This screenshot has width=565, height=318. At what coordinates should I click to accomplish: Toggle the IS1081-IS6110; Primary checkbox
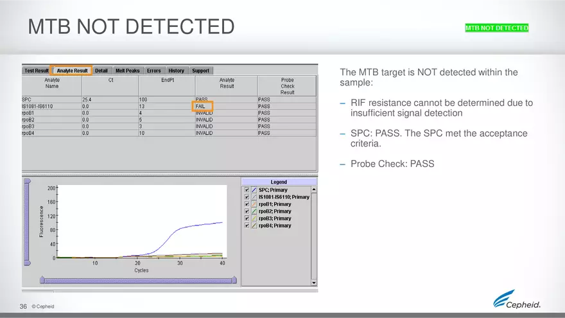click(x=247, y=197)
